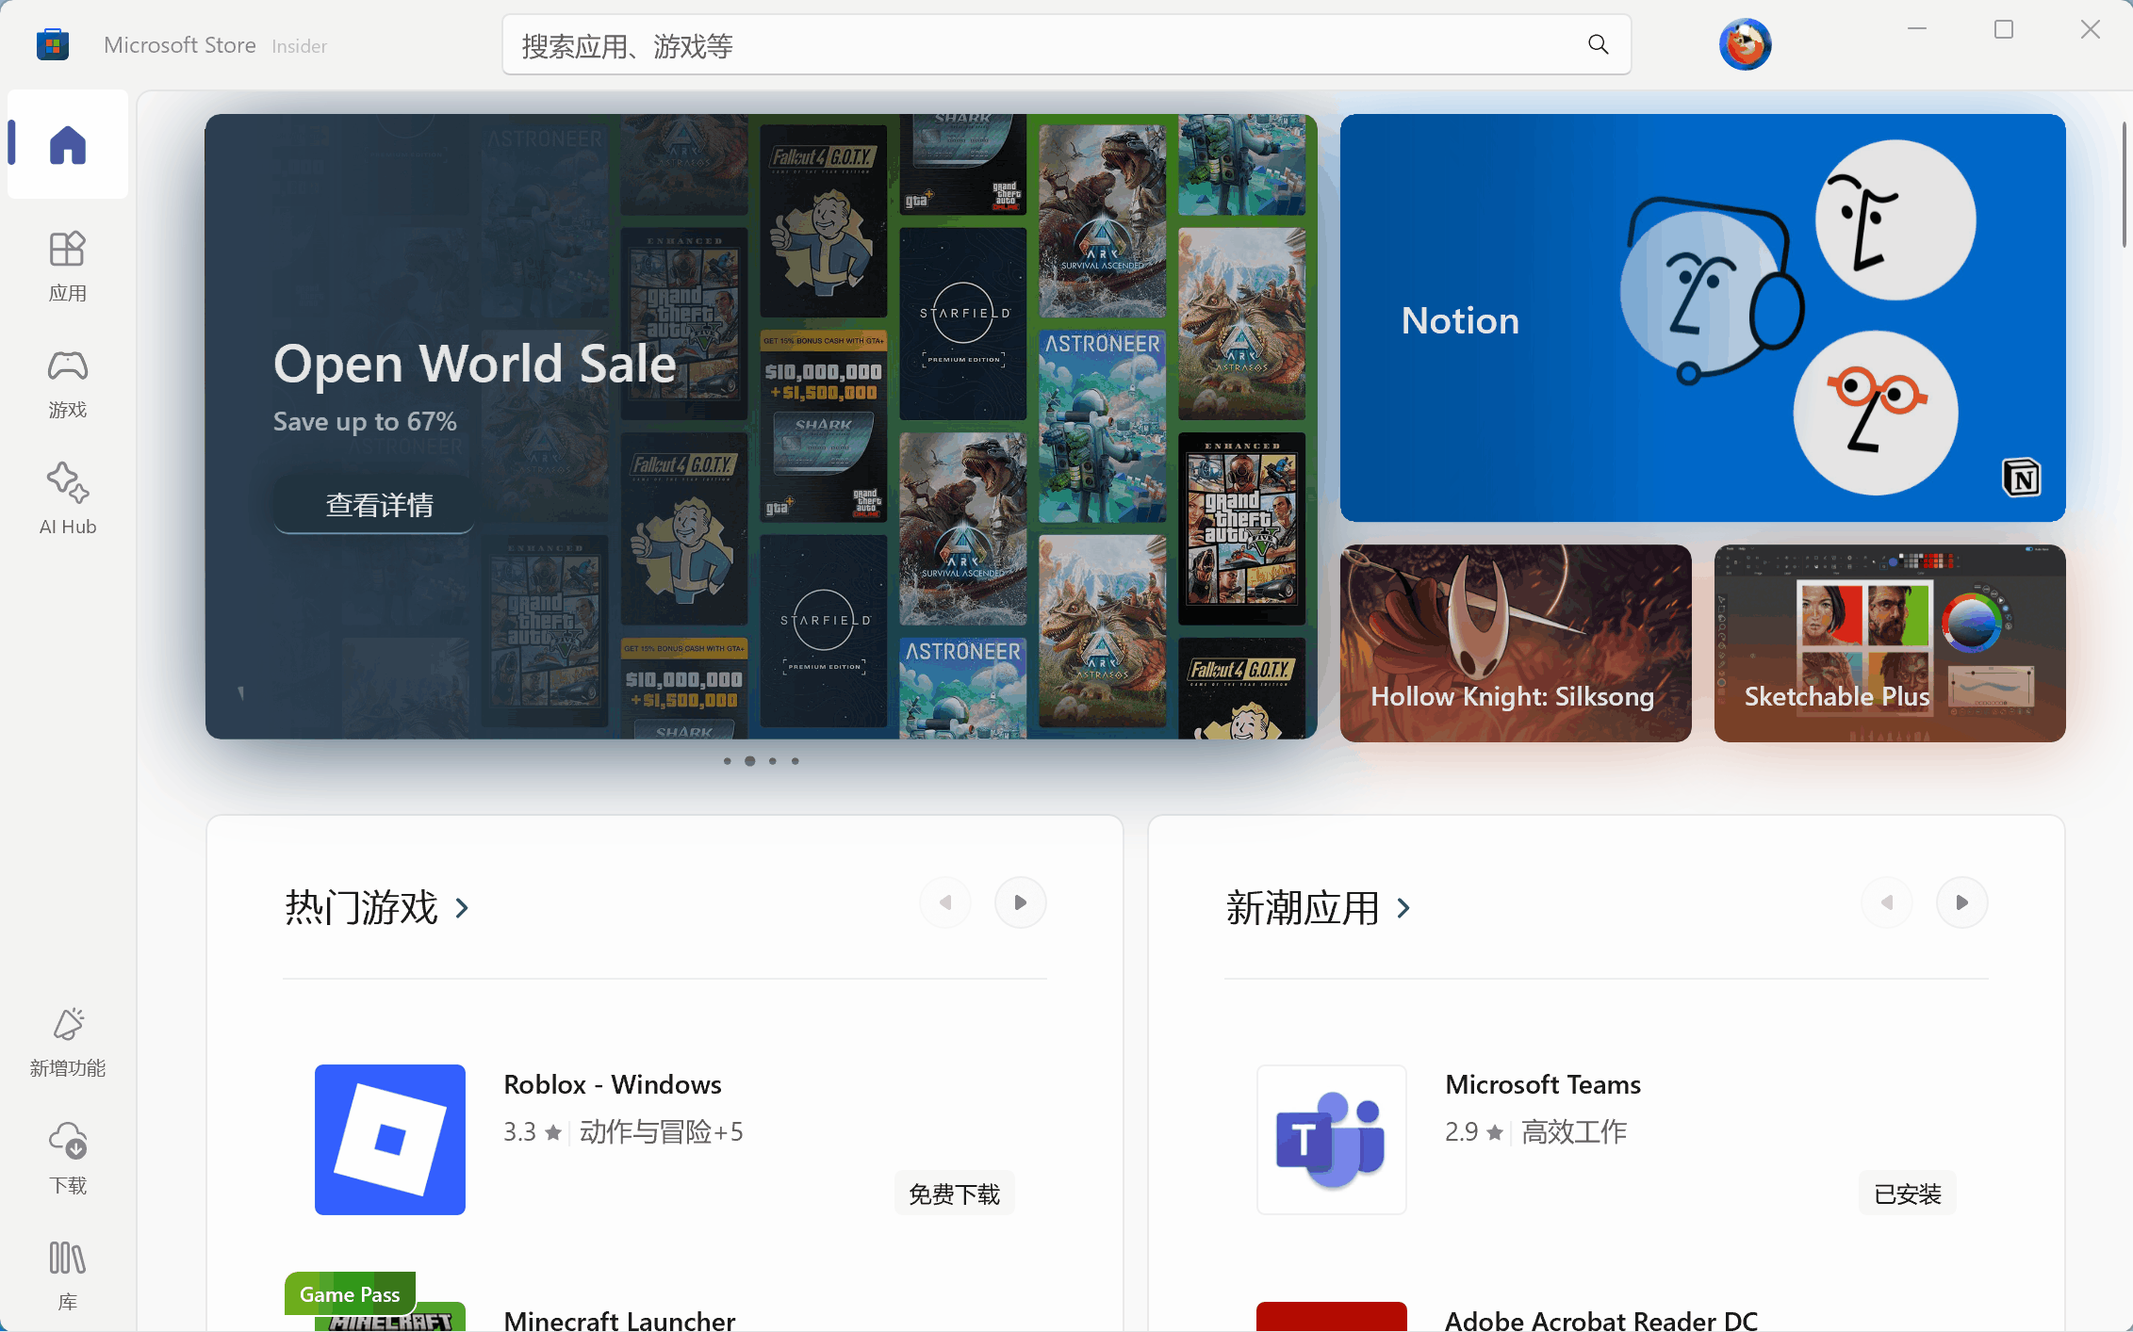Open Roblox - Windows title
Screen dimensions: 2133x1332
pyautogui.click(x=613, y=1084)
